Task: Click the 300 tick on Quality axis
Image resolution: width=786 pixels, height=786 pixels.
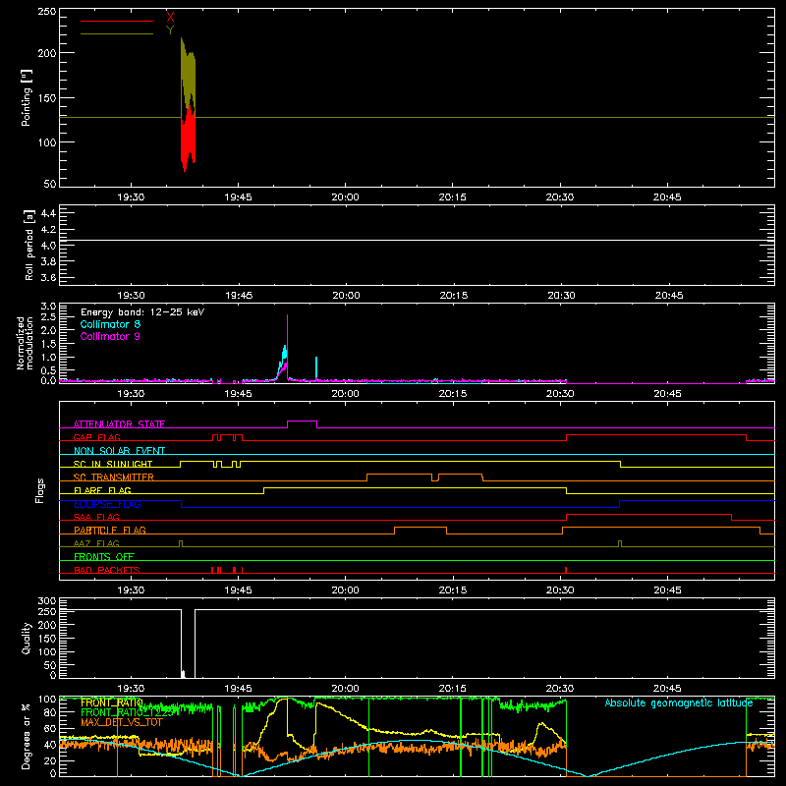Action: (47, 600)
